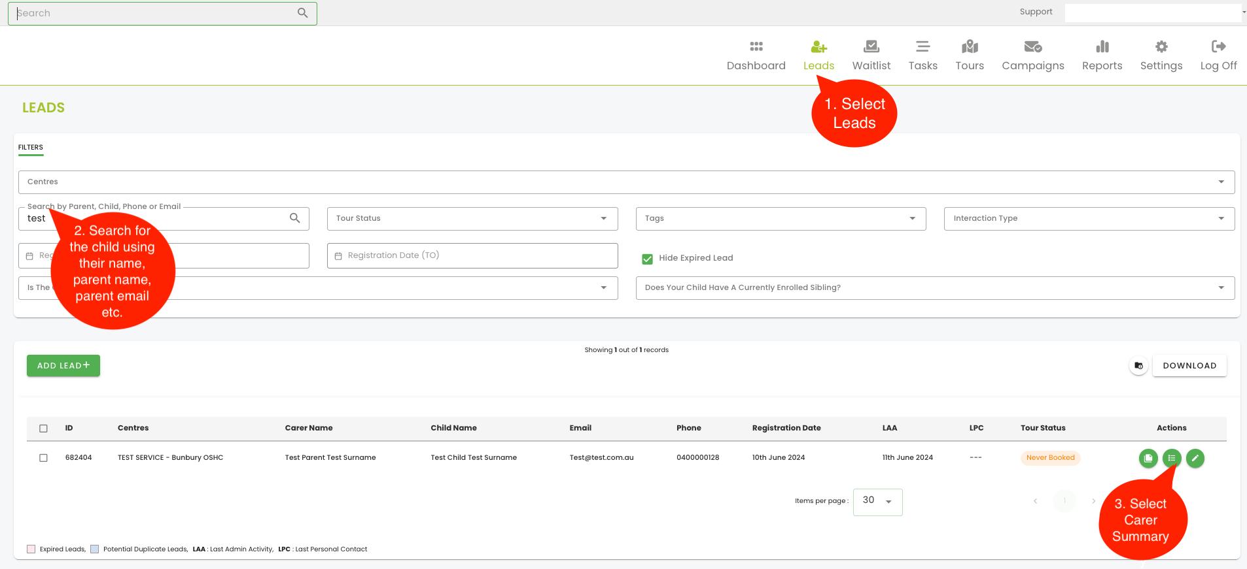Open the Settings gear icon
1247x569 pixels.
coord(1161,46)
